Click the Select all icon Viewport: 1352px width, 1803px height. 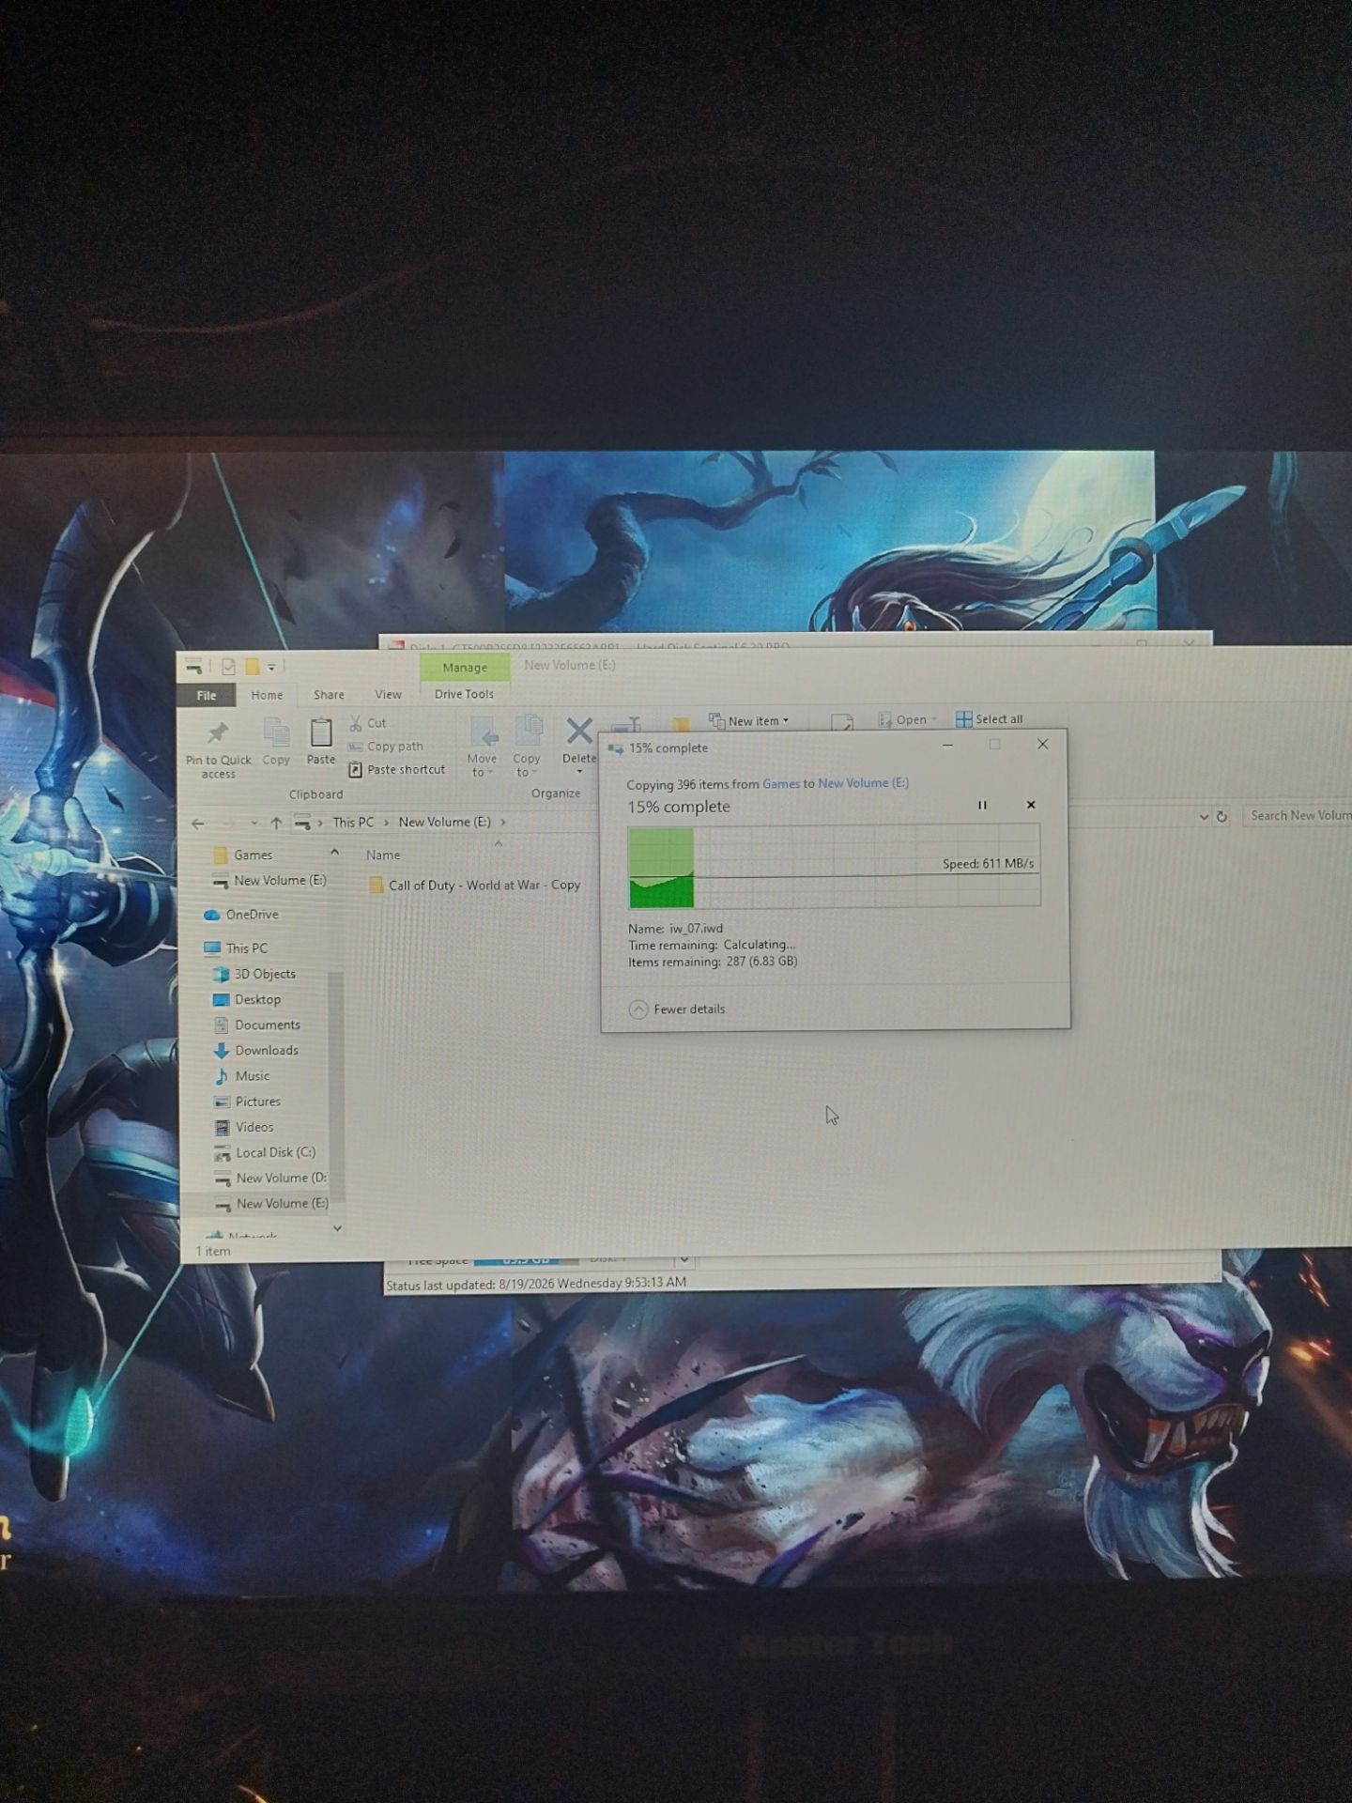[x=964, y=719]
